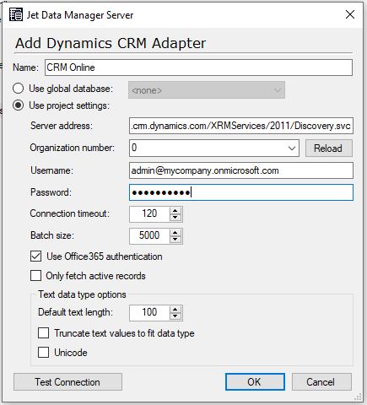Uncheck Use Office365 authentication
The height and width of the screenshot is (405, 367).
(35, 256)
